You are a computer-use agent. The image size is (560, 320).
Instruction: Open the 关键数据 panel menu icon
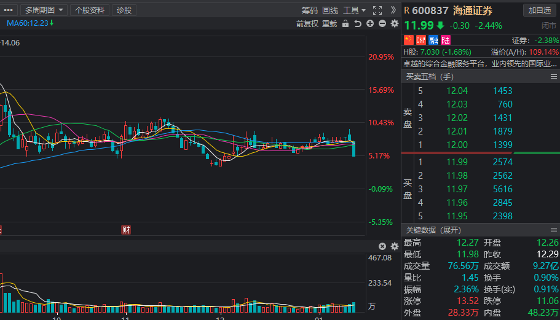click(554, 230)
